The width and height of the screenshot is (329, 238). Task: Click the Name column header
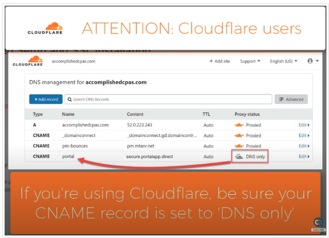pyautogui.click(x=68, y=114)
